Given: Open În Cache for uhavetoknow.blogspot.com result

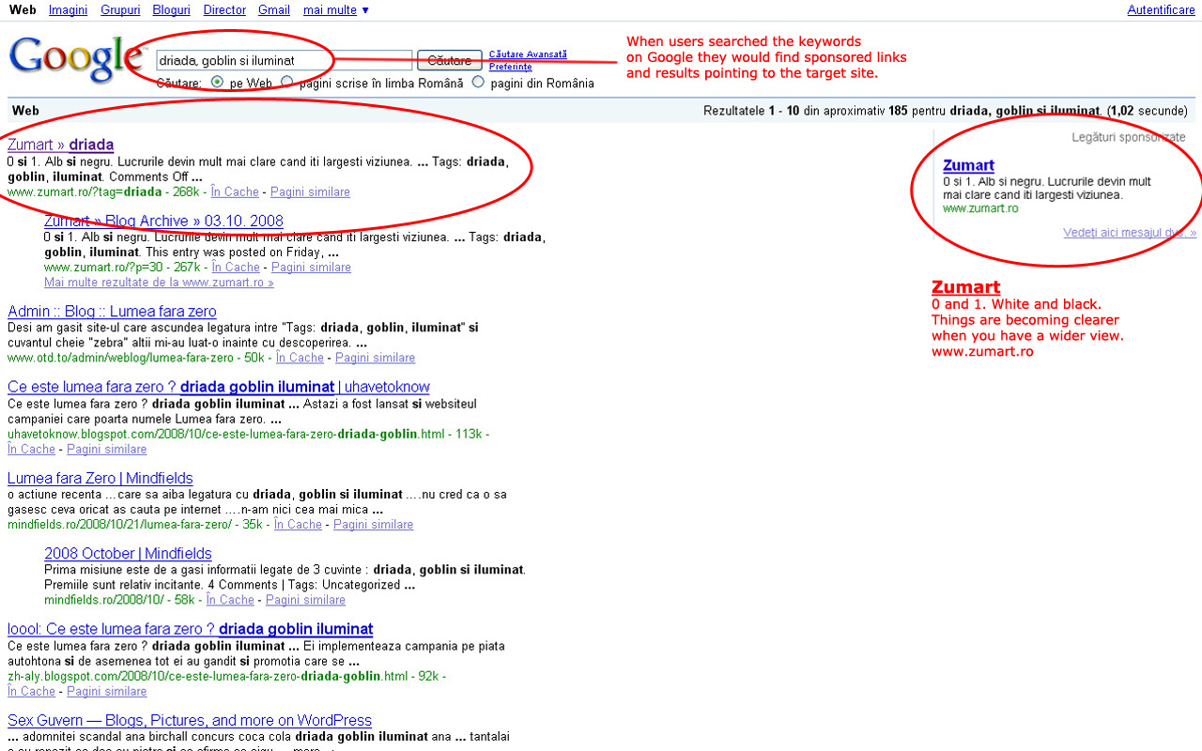Looking at the screenshot, I should (x=31, y=449).
